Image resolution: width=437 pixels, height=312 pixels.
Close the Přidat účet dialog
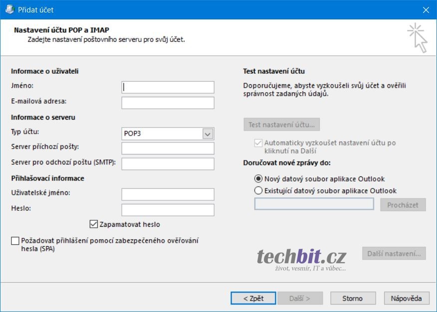point(426,9)
